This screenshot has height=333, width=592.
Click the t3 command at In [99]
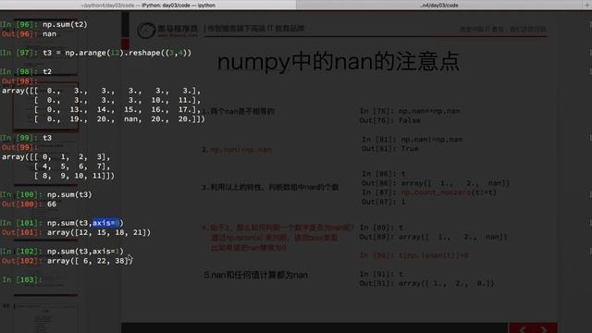point(47,138)
